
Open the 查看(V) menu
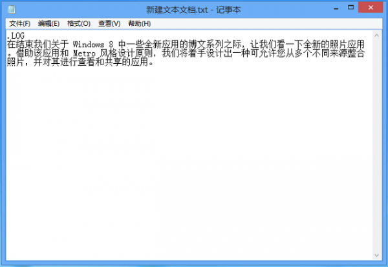point(109,24)
